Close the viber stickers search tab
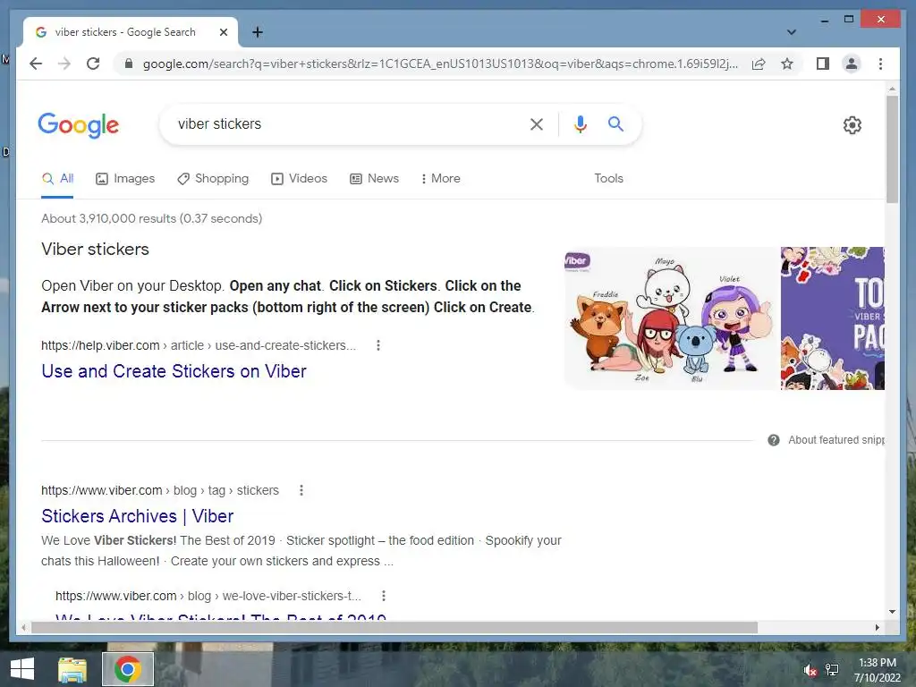The image size is (916, 687). [x=223, y=32]
